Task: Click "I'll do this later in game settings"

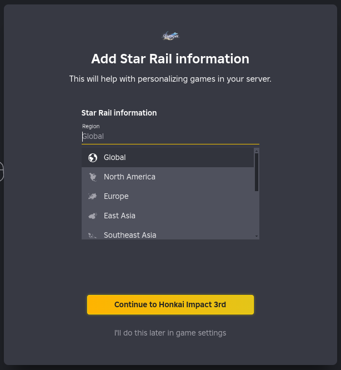Action: click(170, 333)
